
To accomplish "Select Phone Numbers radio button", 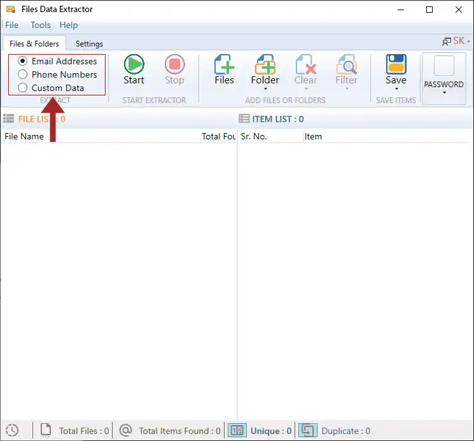I will [23, 74].
